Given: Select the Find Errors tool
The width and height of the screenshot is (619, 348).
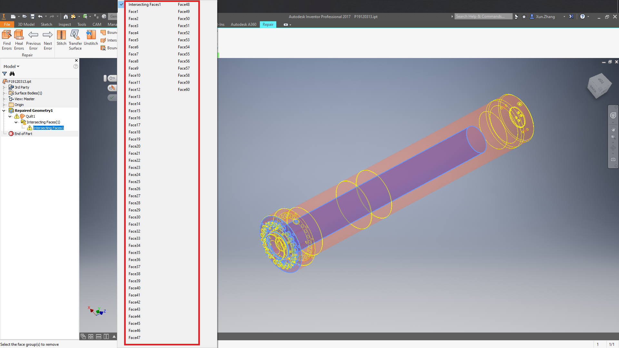Looking at the screenshot, I should pyautogui.click(x=6, y=39).
